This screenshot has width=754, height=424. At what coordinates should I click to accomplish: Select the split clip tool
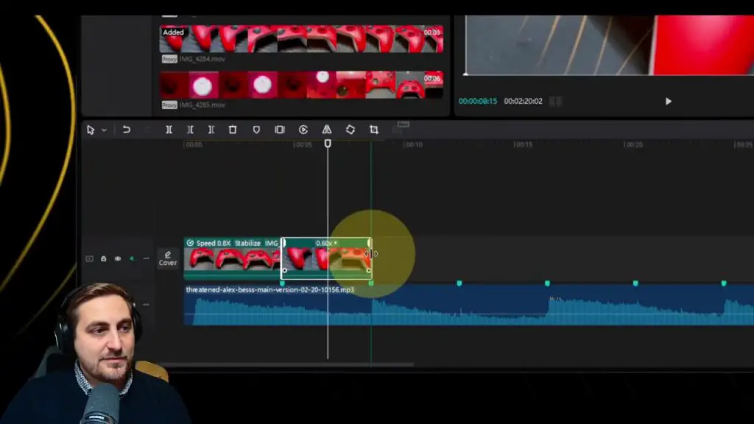[x=169, y=130]
